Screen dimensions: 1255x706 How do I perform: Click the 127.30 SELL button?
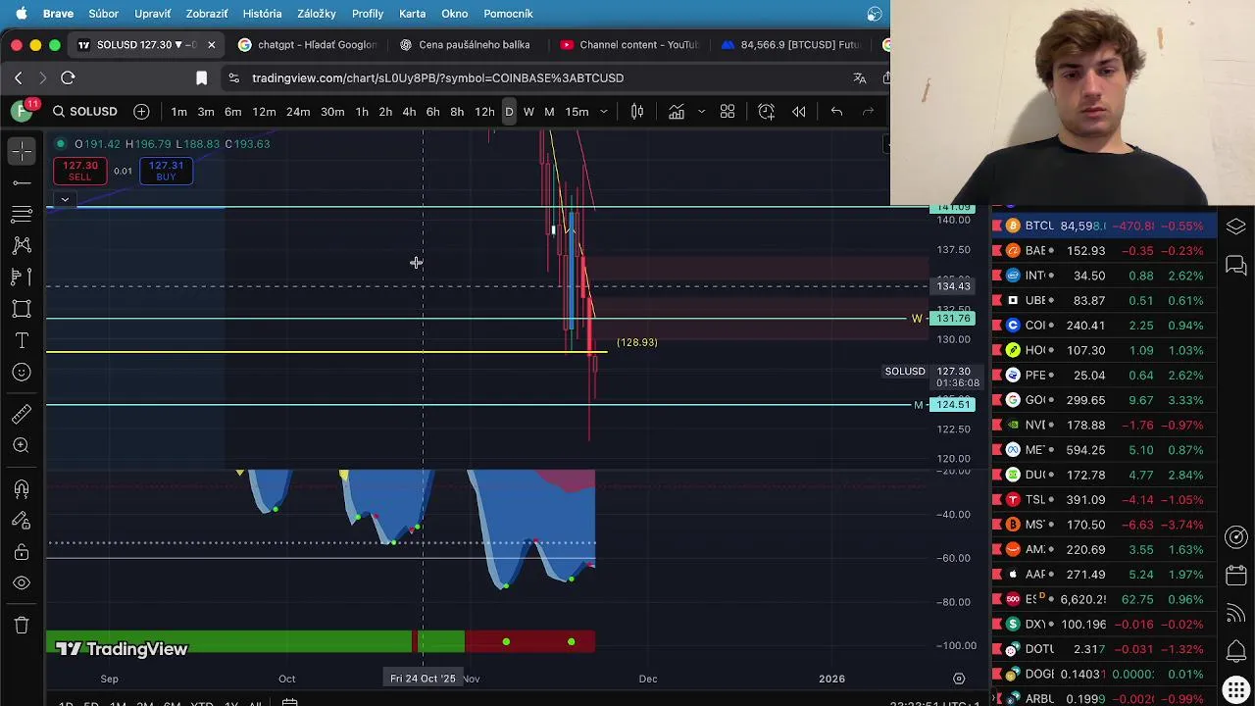tap(79, 171)
